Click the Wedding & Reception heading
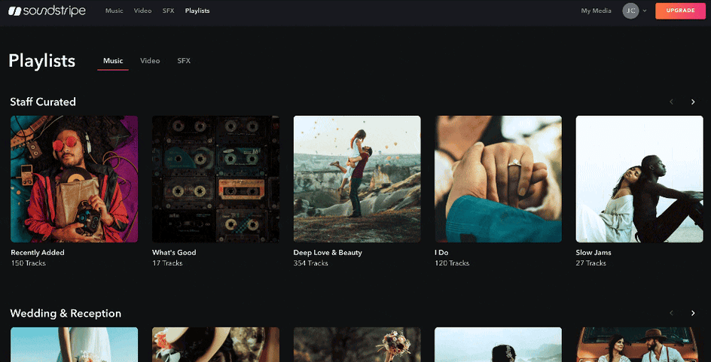Screen dimensions: 711x362 (66, 314)
